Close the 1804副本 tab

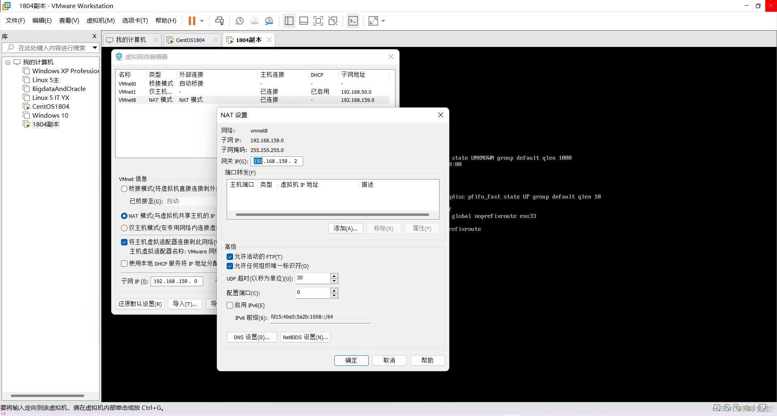click(269, 40)
